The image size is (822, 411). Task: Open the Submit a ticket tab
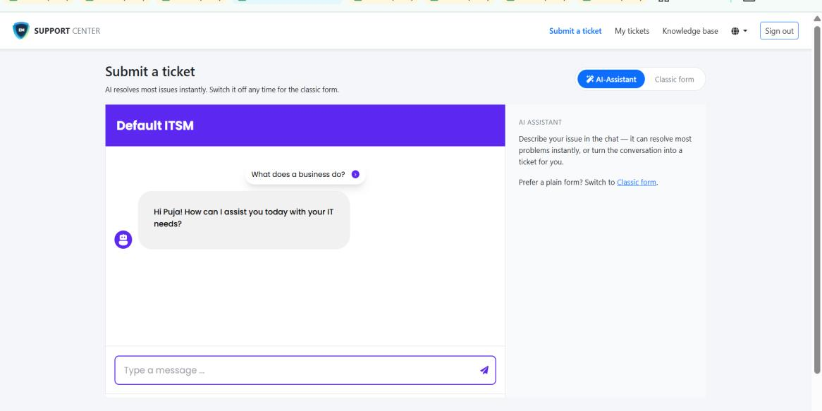575,31
